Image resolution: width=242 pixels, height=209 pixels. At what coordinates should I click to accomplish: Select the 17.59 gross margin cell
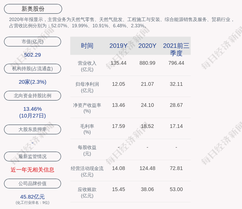point(118,126)
